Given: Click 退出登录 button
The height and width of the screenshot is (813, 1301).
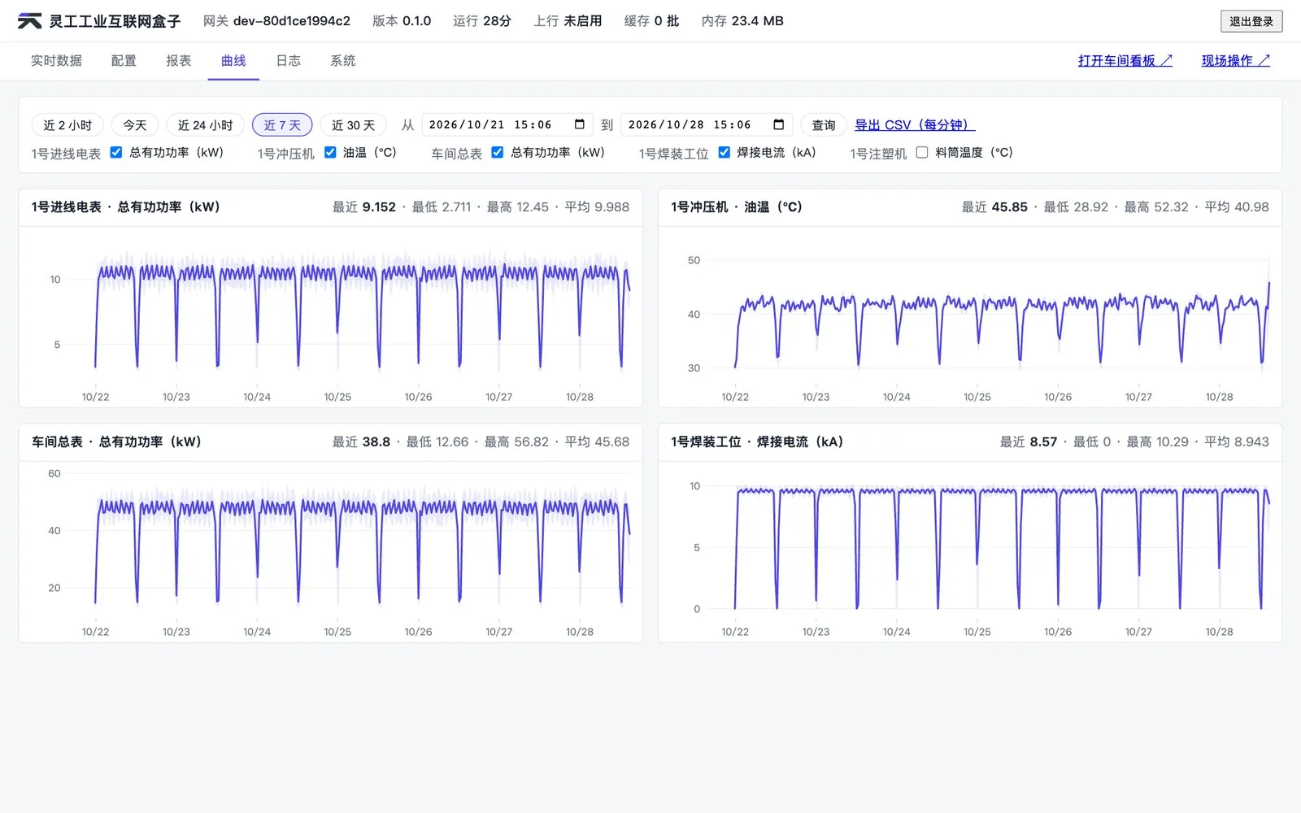Looking at the screenshot, I should [1251, 21].
